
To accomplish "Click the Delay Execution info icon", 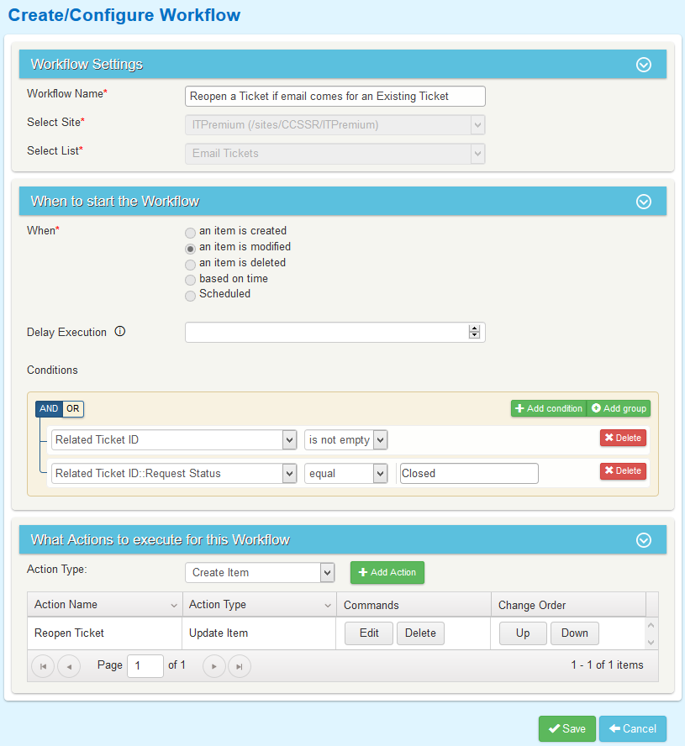I will click(119, 332).
